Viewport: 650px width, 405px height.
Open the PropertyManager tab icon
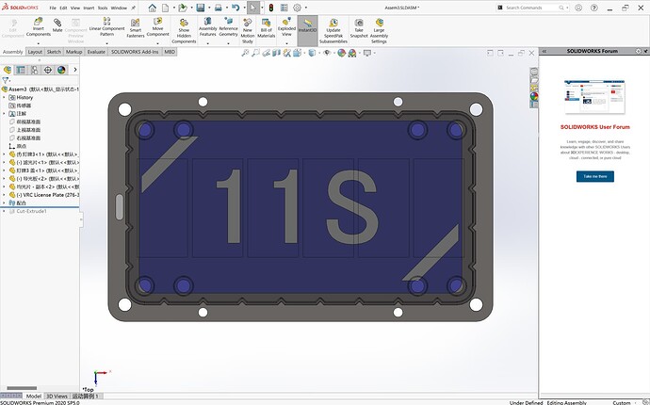pos(21,70)
